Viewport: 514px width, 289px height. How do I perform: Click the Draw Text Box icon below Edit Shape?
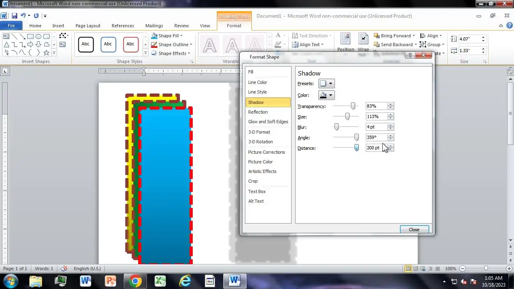[x=62, y=45]
